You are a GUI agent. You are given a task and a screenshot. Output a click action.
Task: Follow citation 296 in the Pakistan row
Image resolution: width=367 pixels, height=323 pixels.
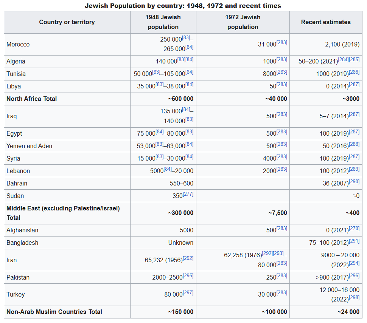[x=354, y=276]
